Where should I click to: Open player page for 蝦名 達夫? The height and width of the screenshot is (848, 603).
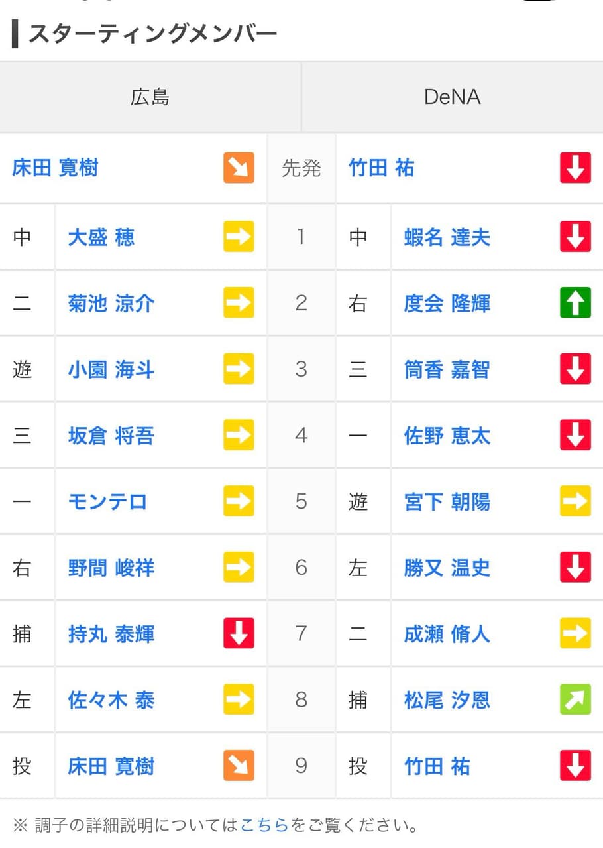pyautogui.click(x=447, y=237)
